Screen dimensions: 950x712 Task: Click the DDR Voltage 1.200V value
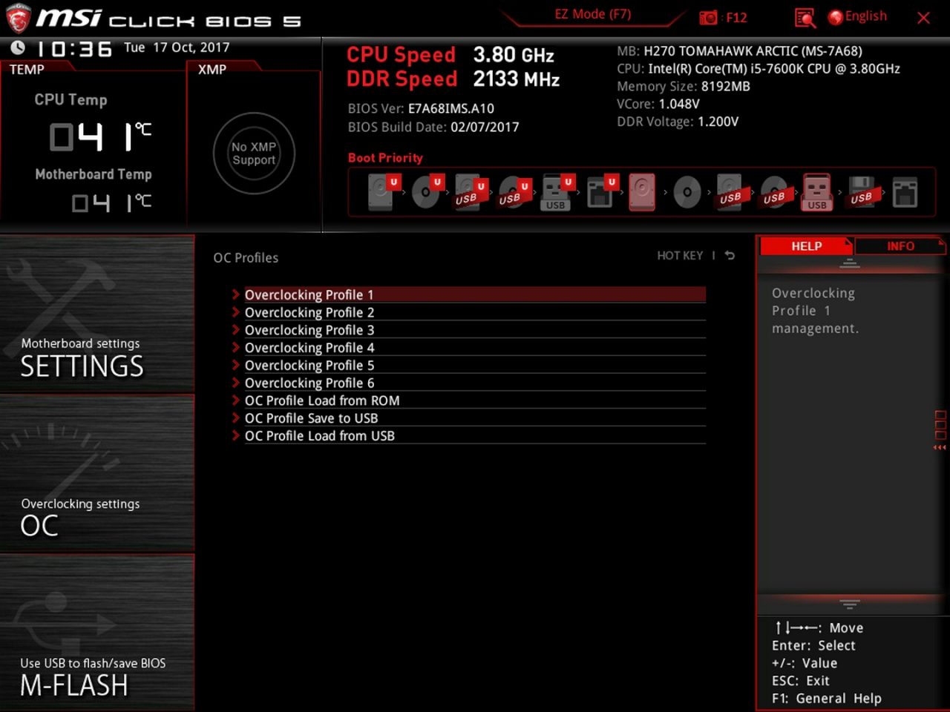(x=718, y=122)
